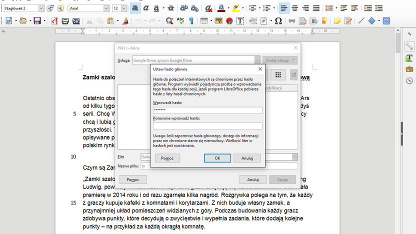Insert a basic diamond shape

[372, 20]
